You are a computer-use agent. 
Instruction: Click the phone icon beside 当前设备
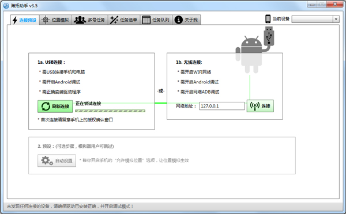(x=268, y=19)
